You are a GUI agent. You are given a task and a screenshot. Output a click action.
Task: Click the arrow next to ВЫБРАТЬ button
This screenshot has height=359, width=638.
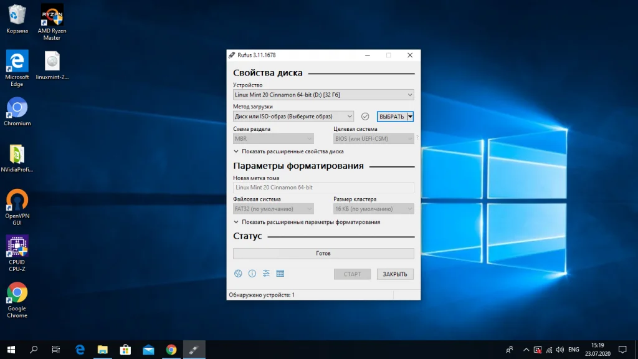410,117
